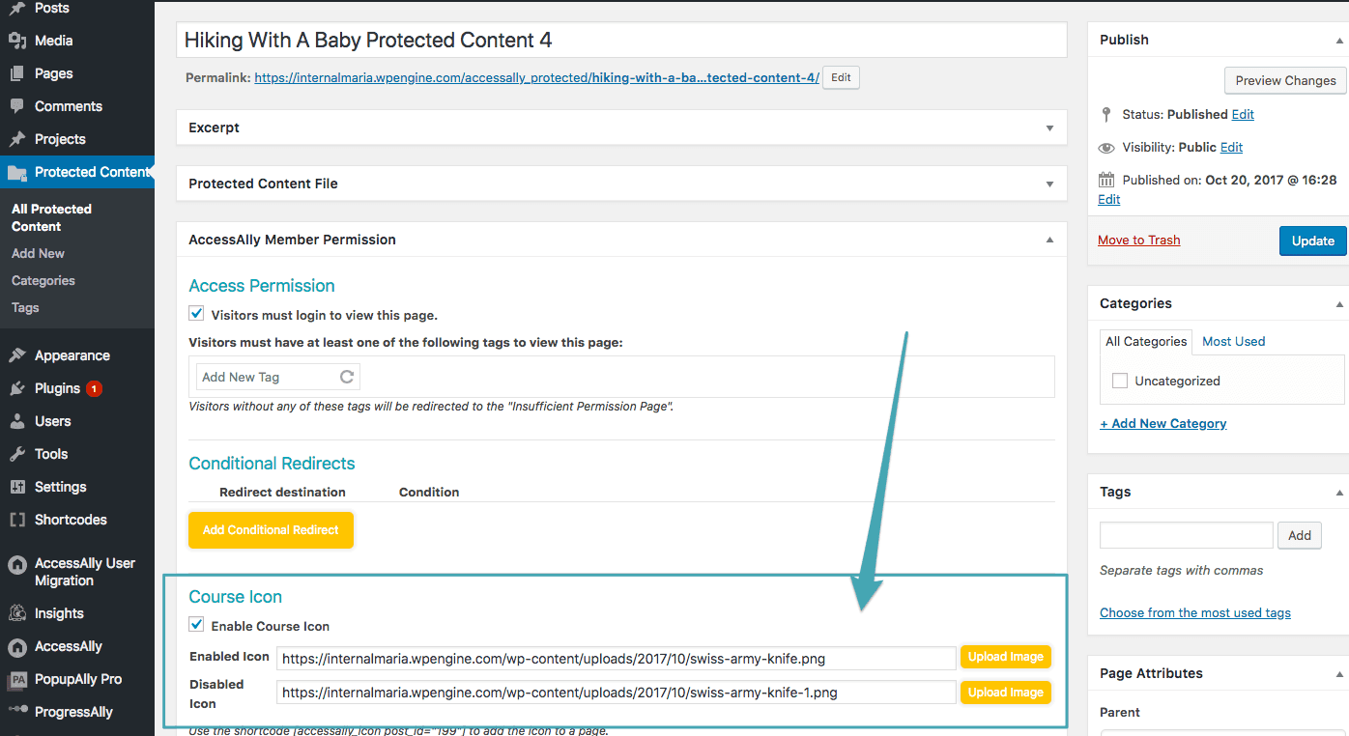Click Add Conditional Redirect button
This screenshot has width=1349, height=736.
pyautogui.click(x=271, y=529)
